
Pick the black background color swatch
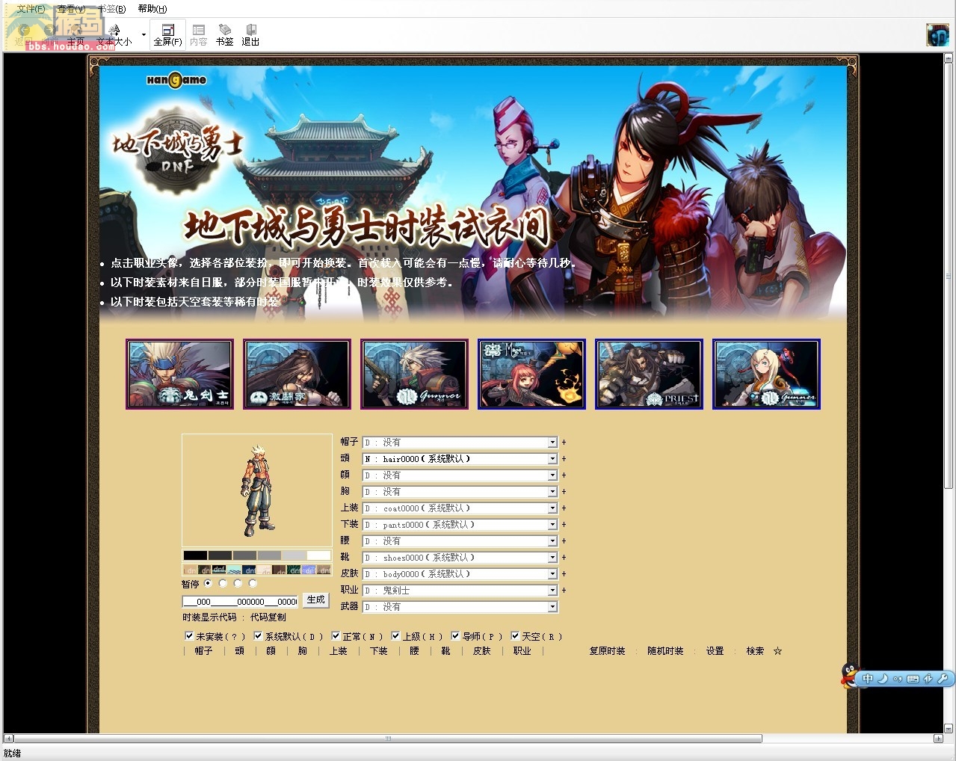pos(195,555)
